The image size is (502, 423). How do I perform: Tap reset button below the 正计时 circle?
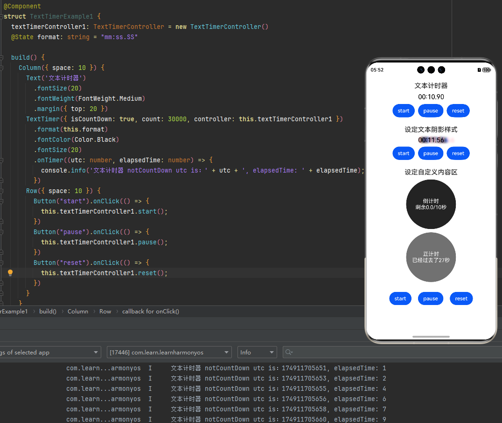[461, 298]
